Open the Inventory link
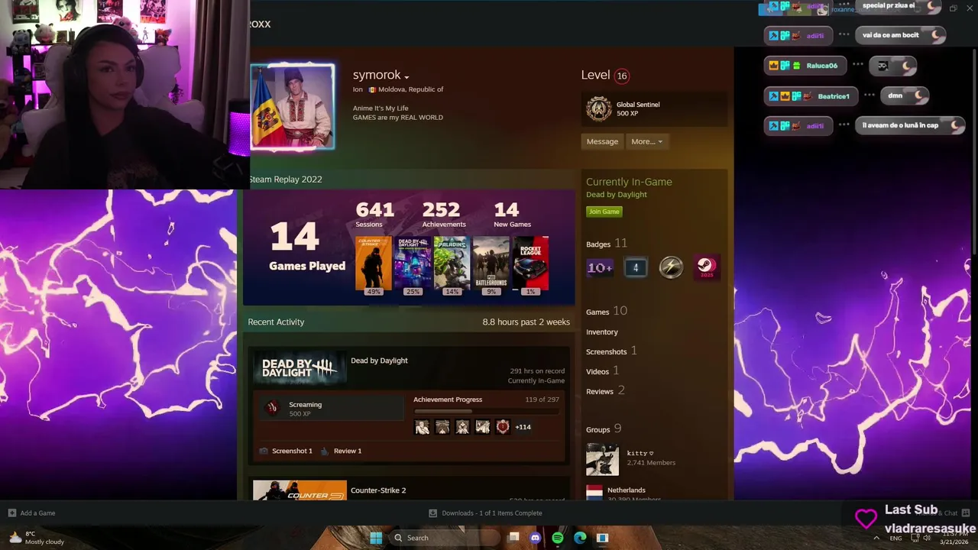 [x=602, y=332]
